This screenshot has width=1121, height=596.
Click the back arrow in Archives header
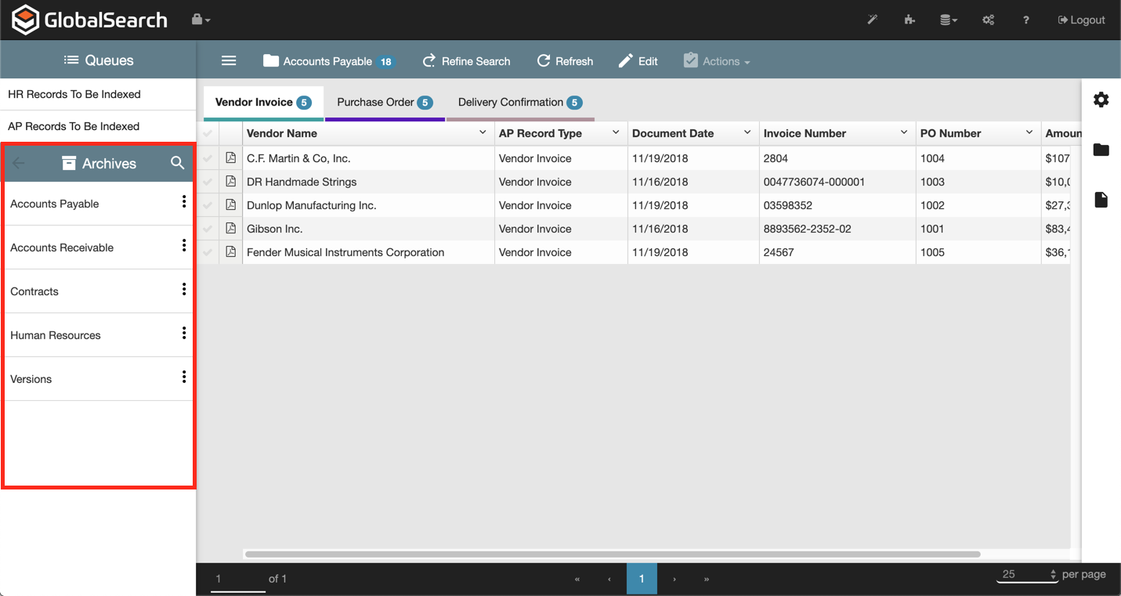tap(19, 163)
